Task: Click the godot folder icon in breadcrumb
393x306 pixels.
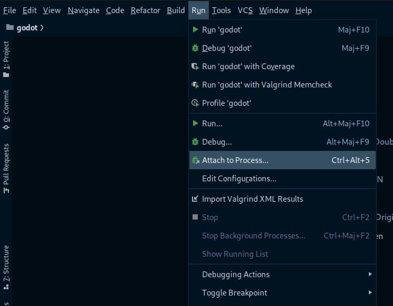Action: click(10, 27)
